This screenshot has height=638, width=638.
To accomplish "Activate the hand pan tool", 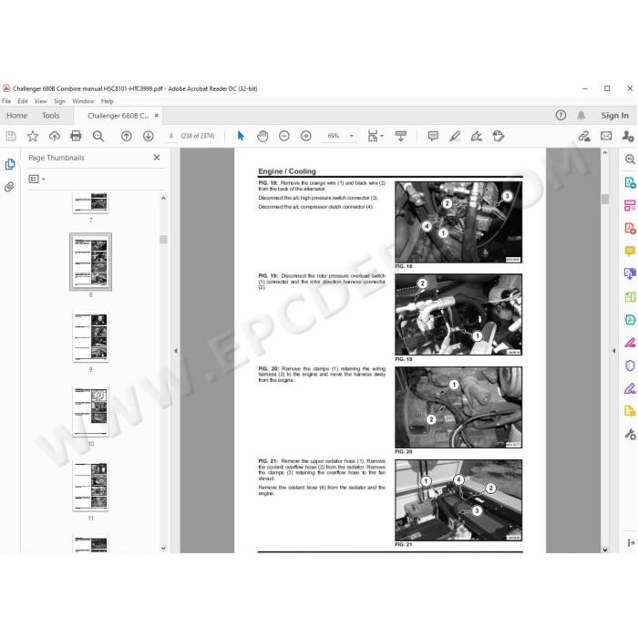I will point(262,136).
